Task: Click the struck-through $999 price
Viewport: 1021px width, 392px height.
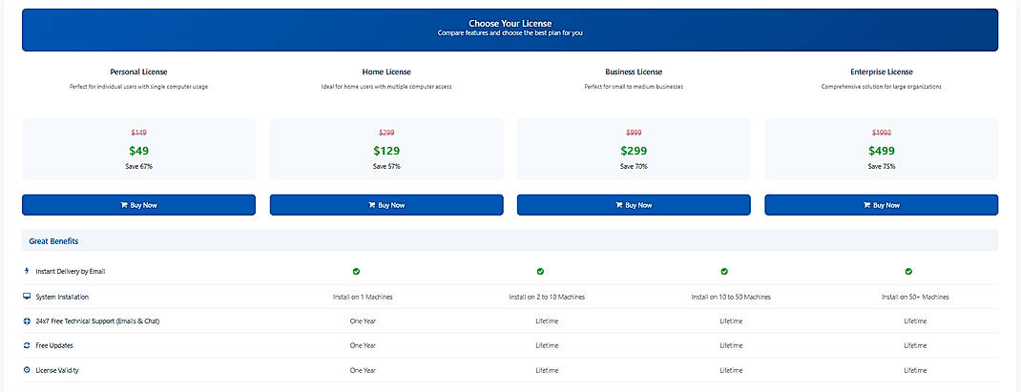Action: pos(634,133)
